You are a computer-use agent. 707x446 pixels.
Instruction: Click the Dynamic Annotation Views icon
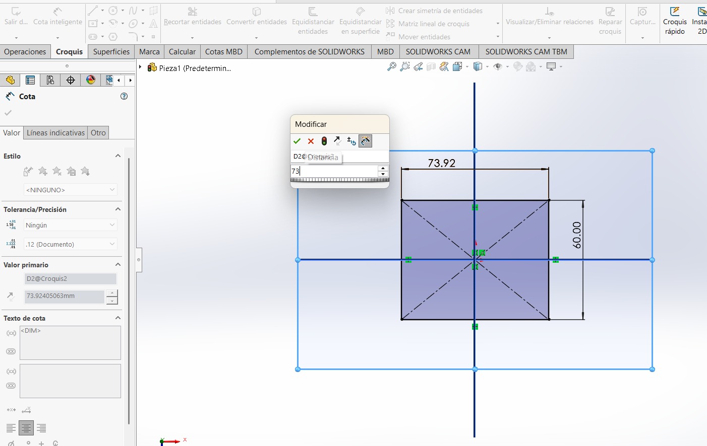coord(444,67)
